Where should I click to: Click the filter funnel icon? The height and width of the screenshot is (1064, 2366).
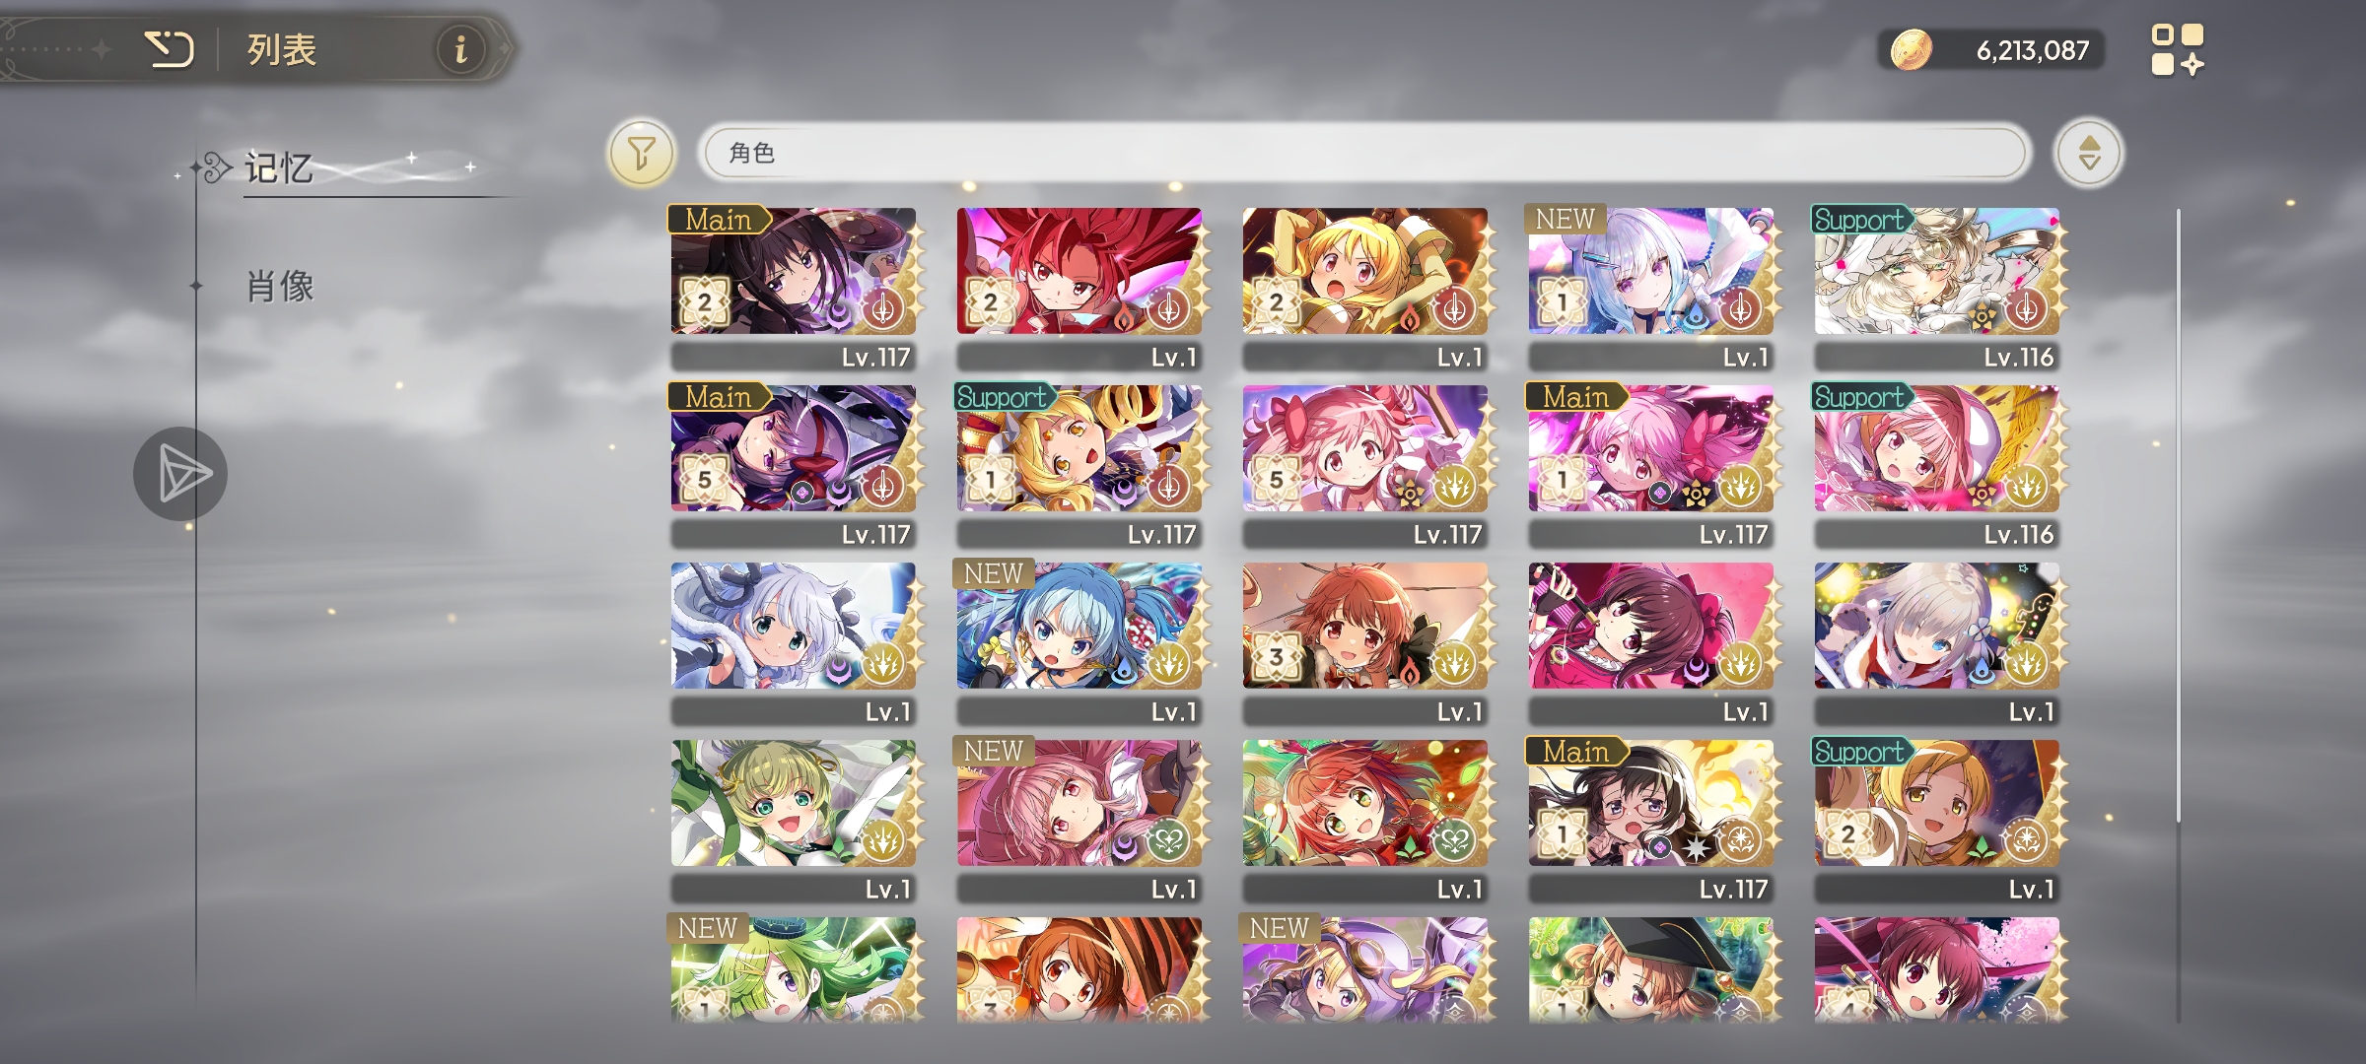(642, 153)
